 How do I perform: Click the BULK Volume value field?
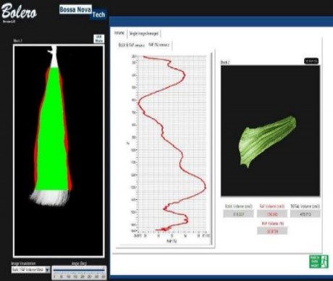pyautogui.click(x=238, y=214)
